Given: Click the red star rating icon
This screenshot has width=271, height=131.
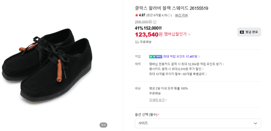Looking at the screenshot, I should pyautogui.click(x=136, y=15).
